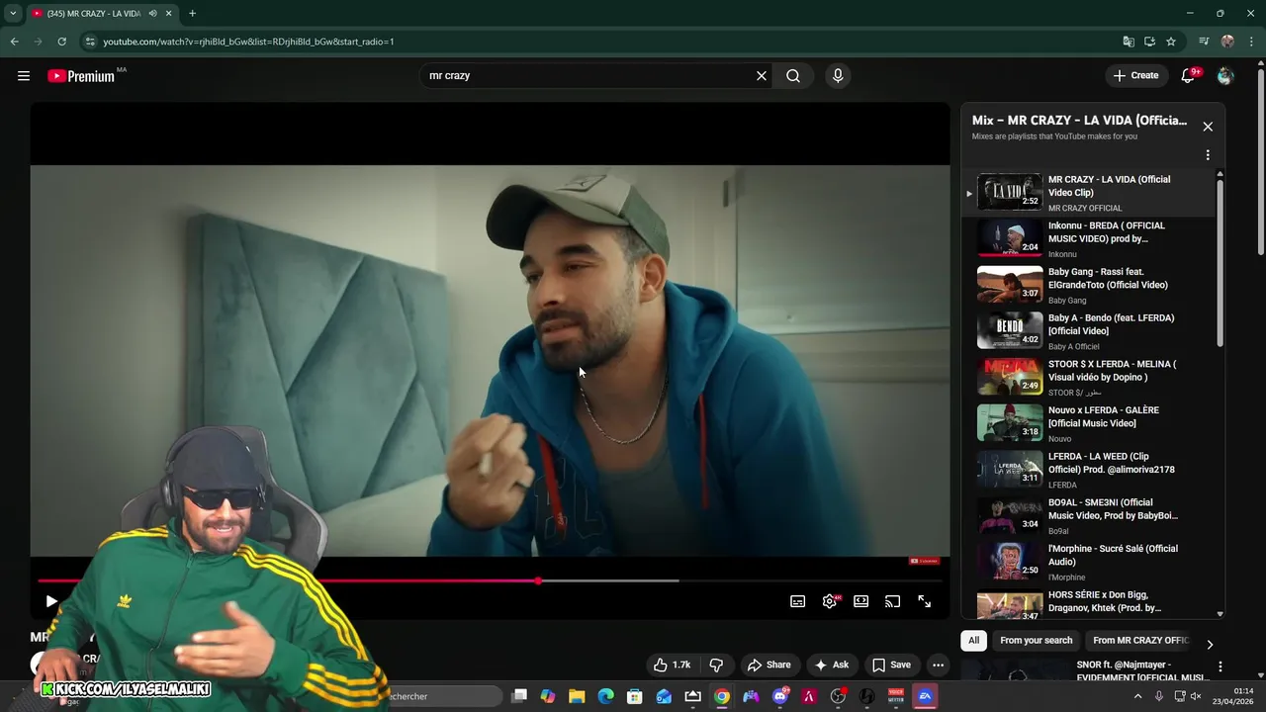
Task: Open options for the SNOR ft. @Najmtayer video
Action: pos(1221,667)
